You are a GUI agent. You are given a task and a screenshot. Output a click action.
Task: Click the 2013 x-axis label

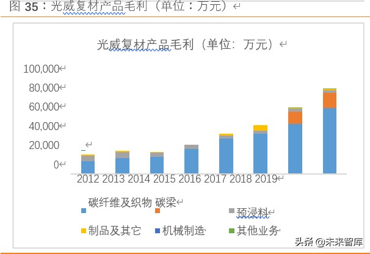(x=114, y=179)
